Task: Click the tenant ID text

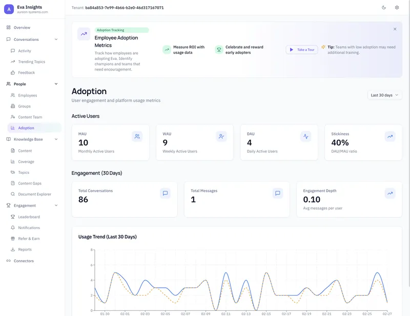Action: (125, 8)
